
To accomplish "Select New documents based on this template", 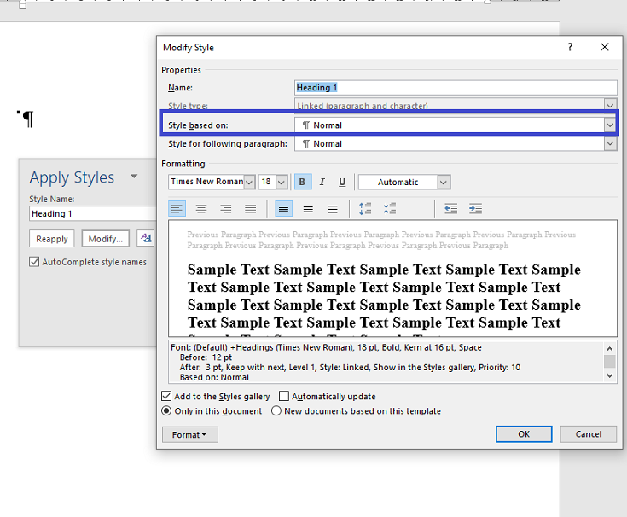I will (276, 411).
